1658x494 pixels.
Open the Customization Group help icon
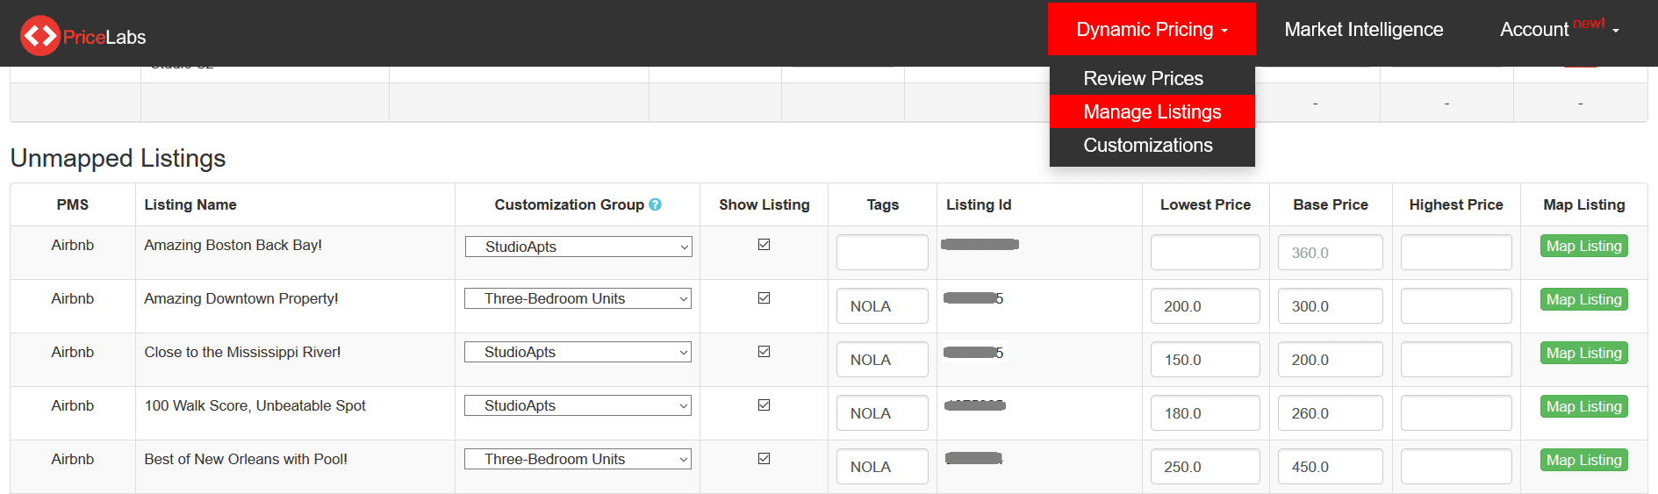(655, 204)
